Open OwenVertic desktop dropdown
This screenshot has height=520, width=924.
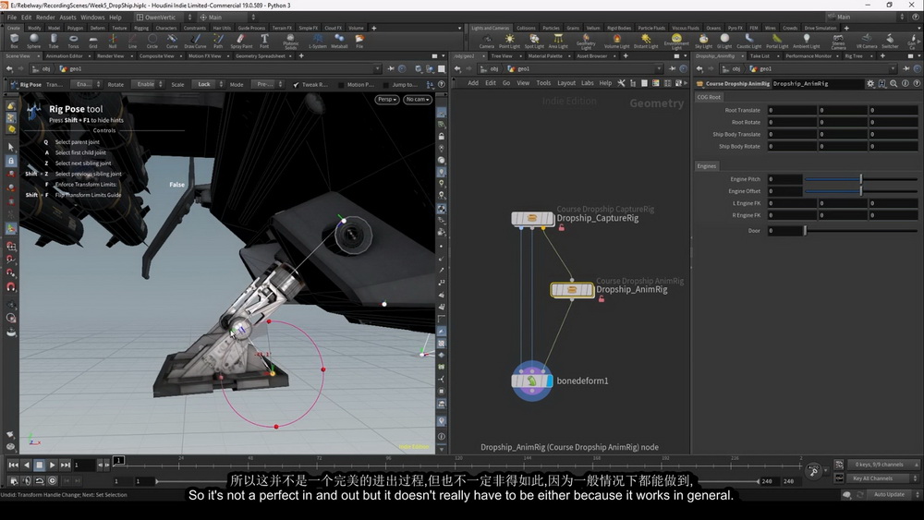click(x=164, y=17)
